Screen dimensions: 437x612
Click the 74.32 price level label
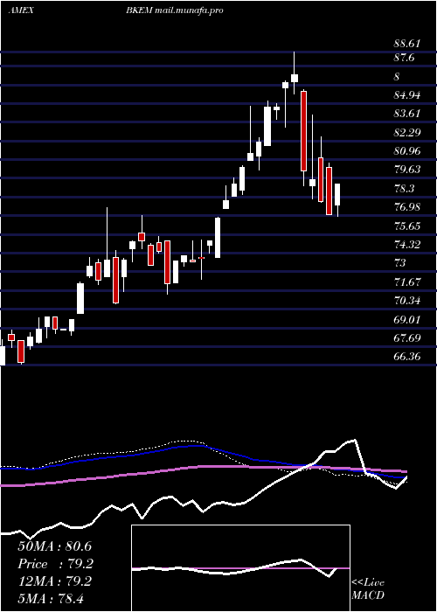407,244
